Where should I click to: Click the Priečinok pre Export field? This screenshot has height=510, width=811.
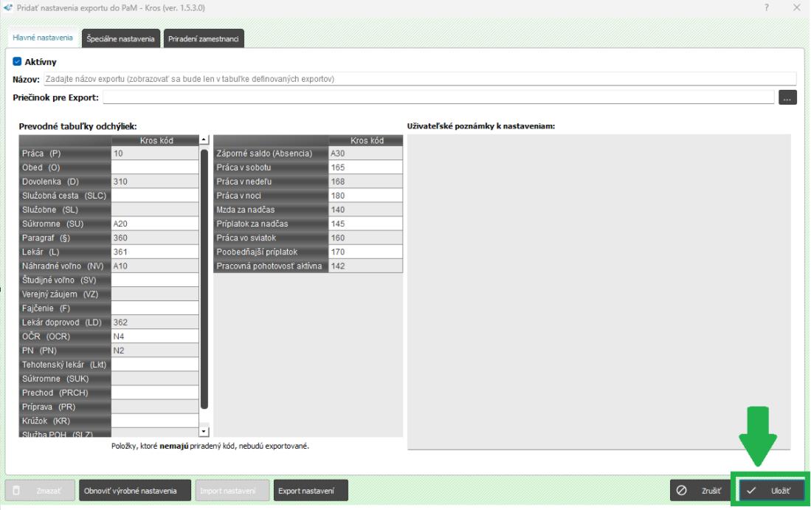point(438,97)
